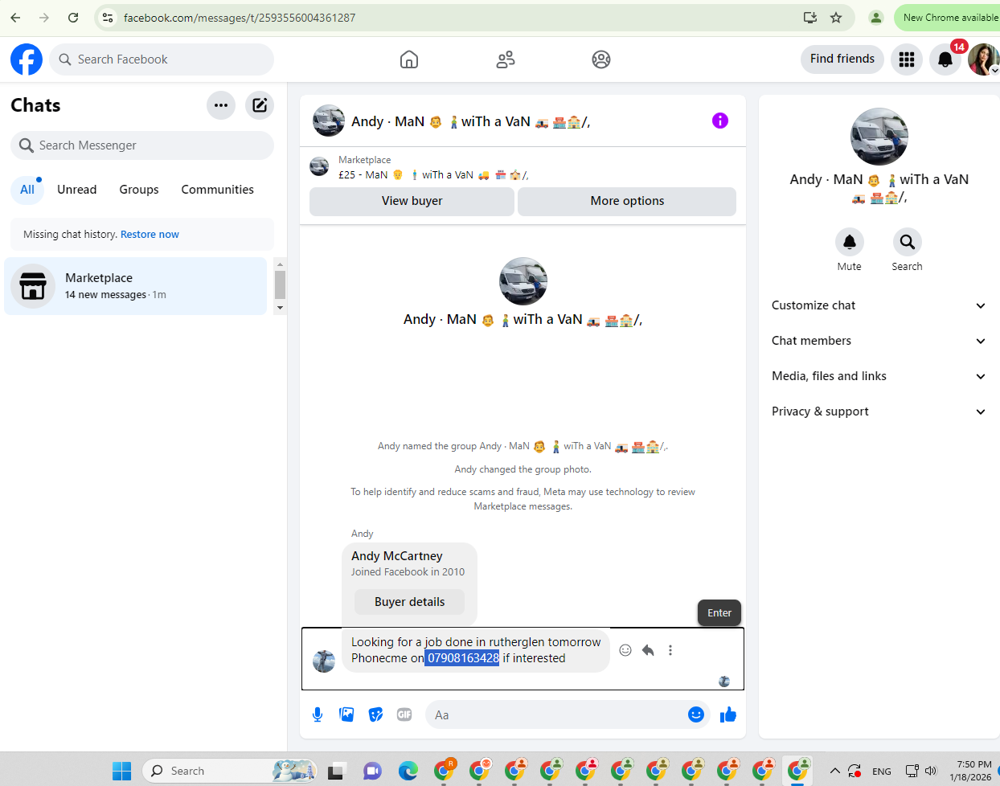The width and height of the screenshot is (1000, 786).
Task: Open volume control in system tray
Action: [931, 771]
